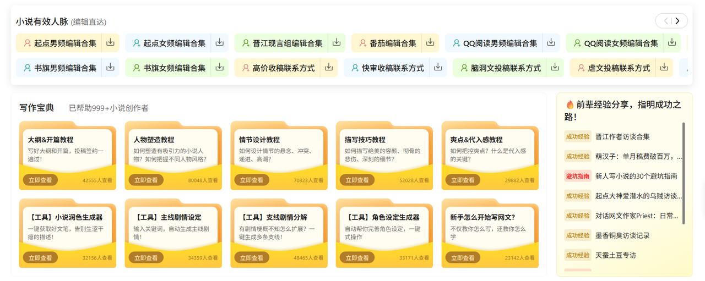
Task: Click person icon beside 书旗女频编辑合集
Action: [x=137, y=68]
